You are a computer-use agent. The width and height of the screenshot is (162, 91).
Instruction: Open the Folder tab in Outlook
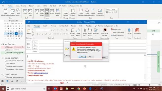(31, 6)
